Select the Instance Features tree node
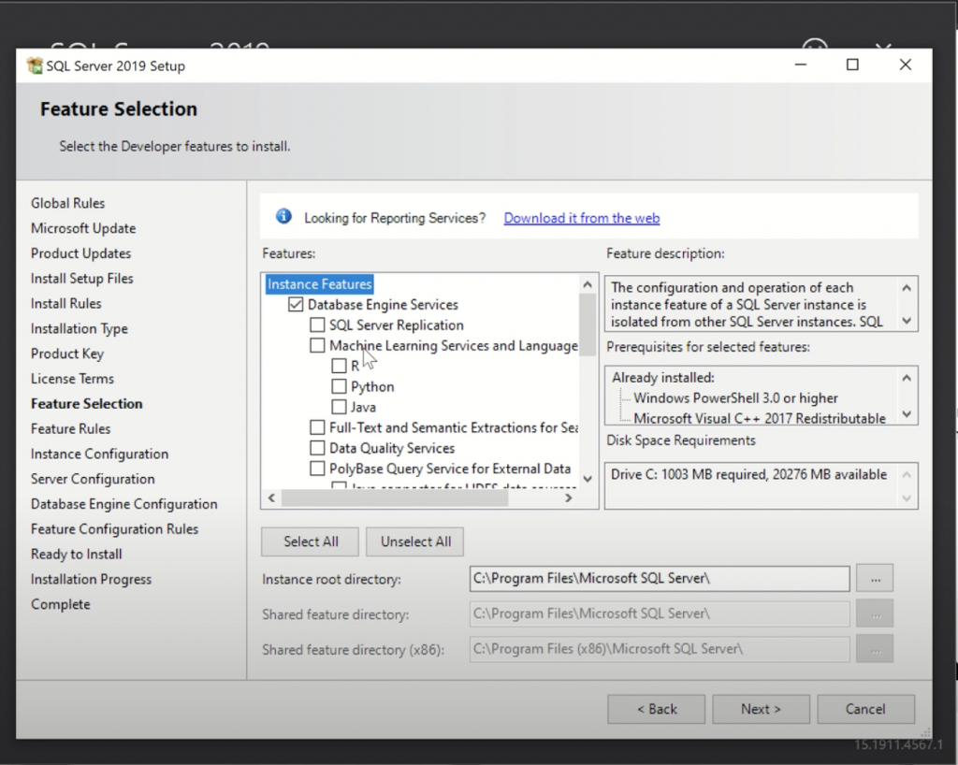958x765 pixels. point(320,284)
